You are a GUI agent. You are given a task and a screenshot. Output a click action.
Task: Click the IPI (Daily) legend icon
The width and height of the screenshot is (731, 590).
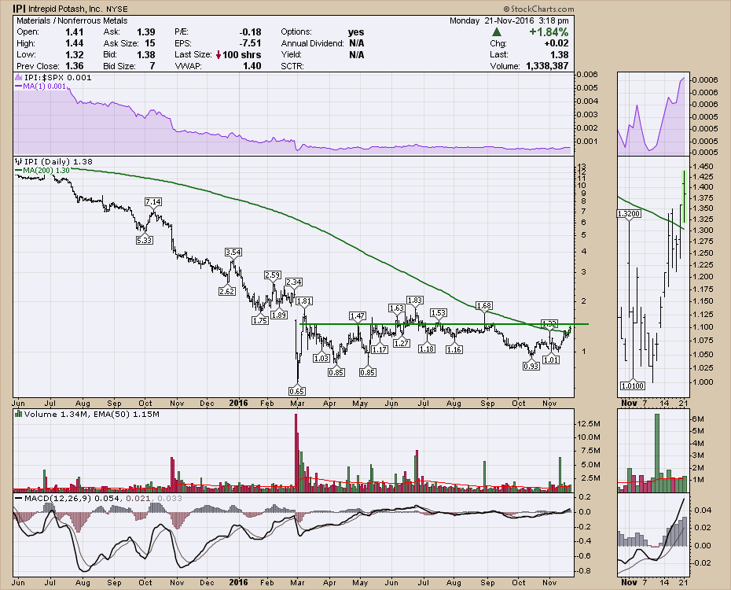pyautogui.click(x=20, y=160)
